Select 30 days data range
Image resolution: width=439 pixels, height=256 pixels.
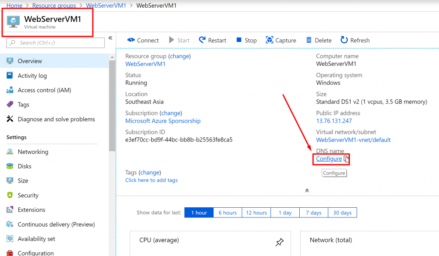point(343,213)
